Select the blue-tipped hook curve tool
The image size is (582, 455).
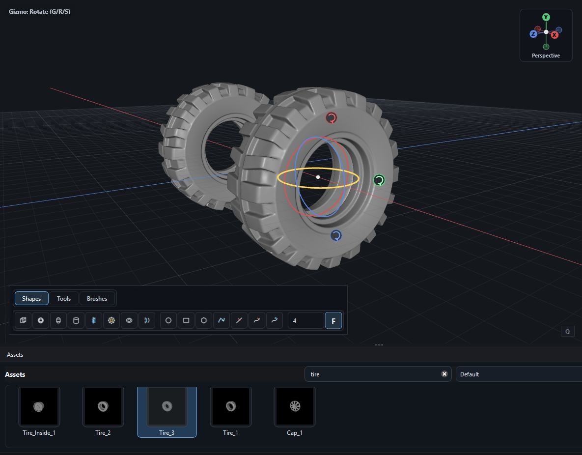point(275,320)
